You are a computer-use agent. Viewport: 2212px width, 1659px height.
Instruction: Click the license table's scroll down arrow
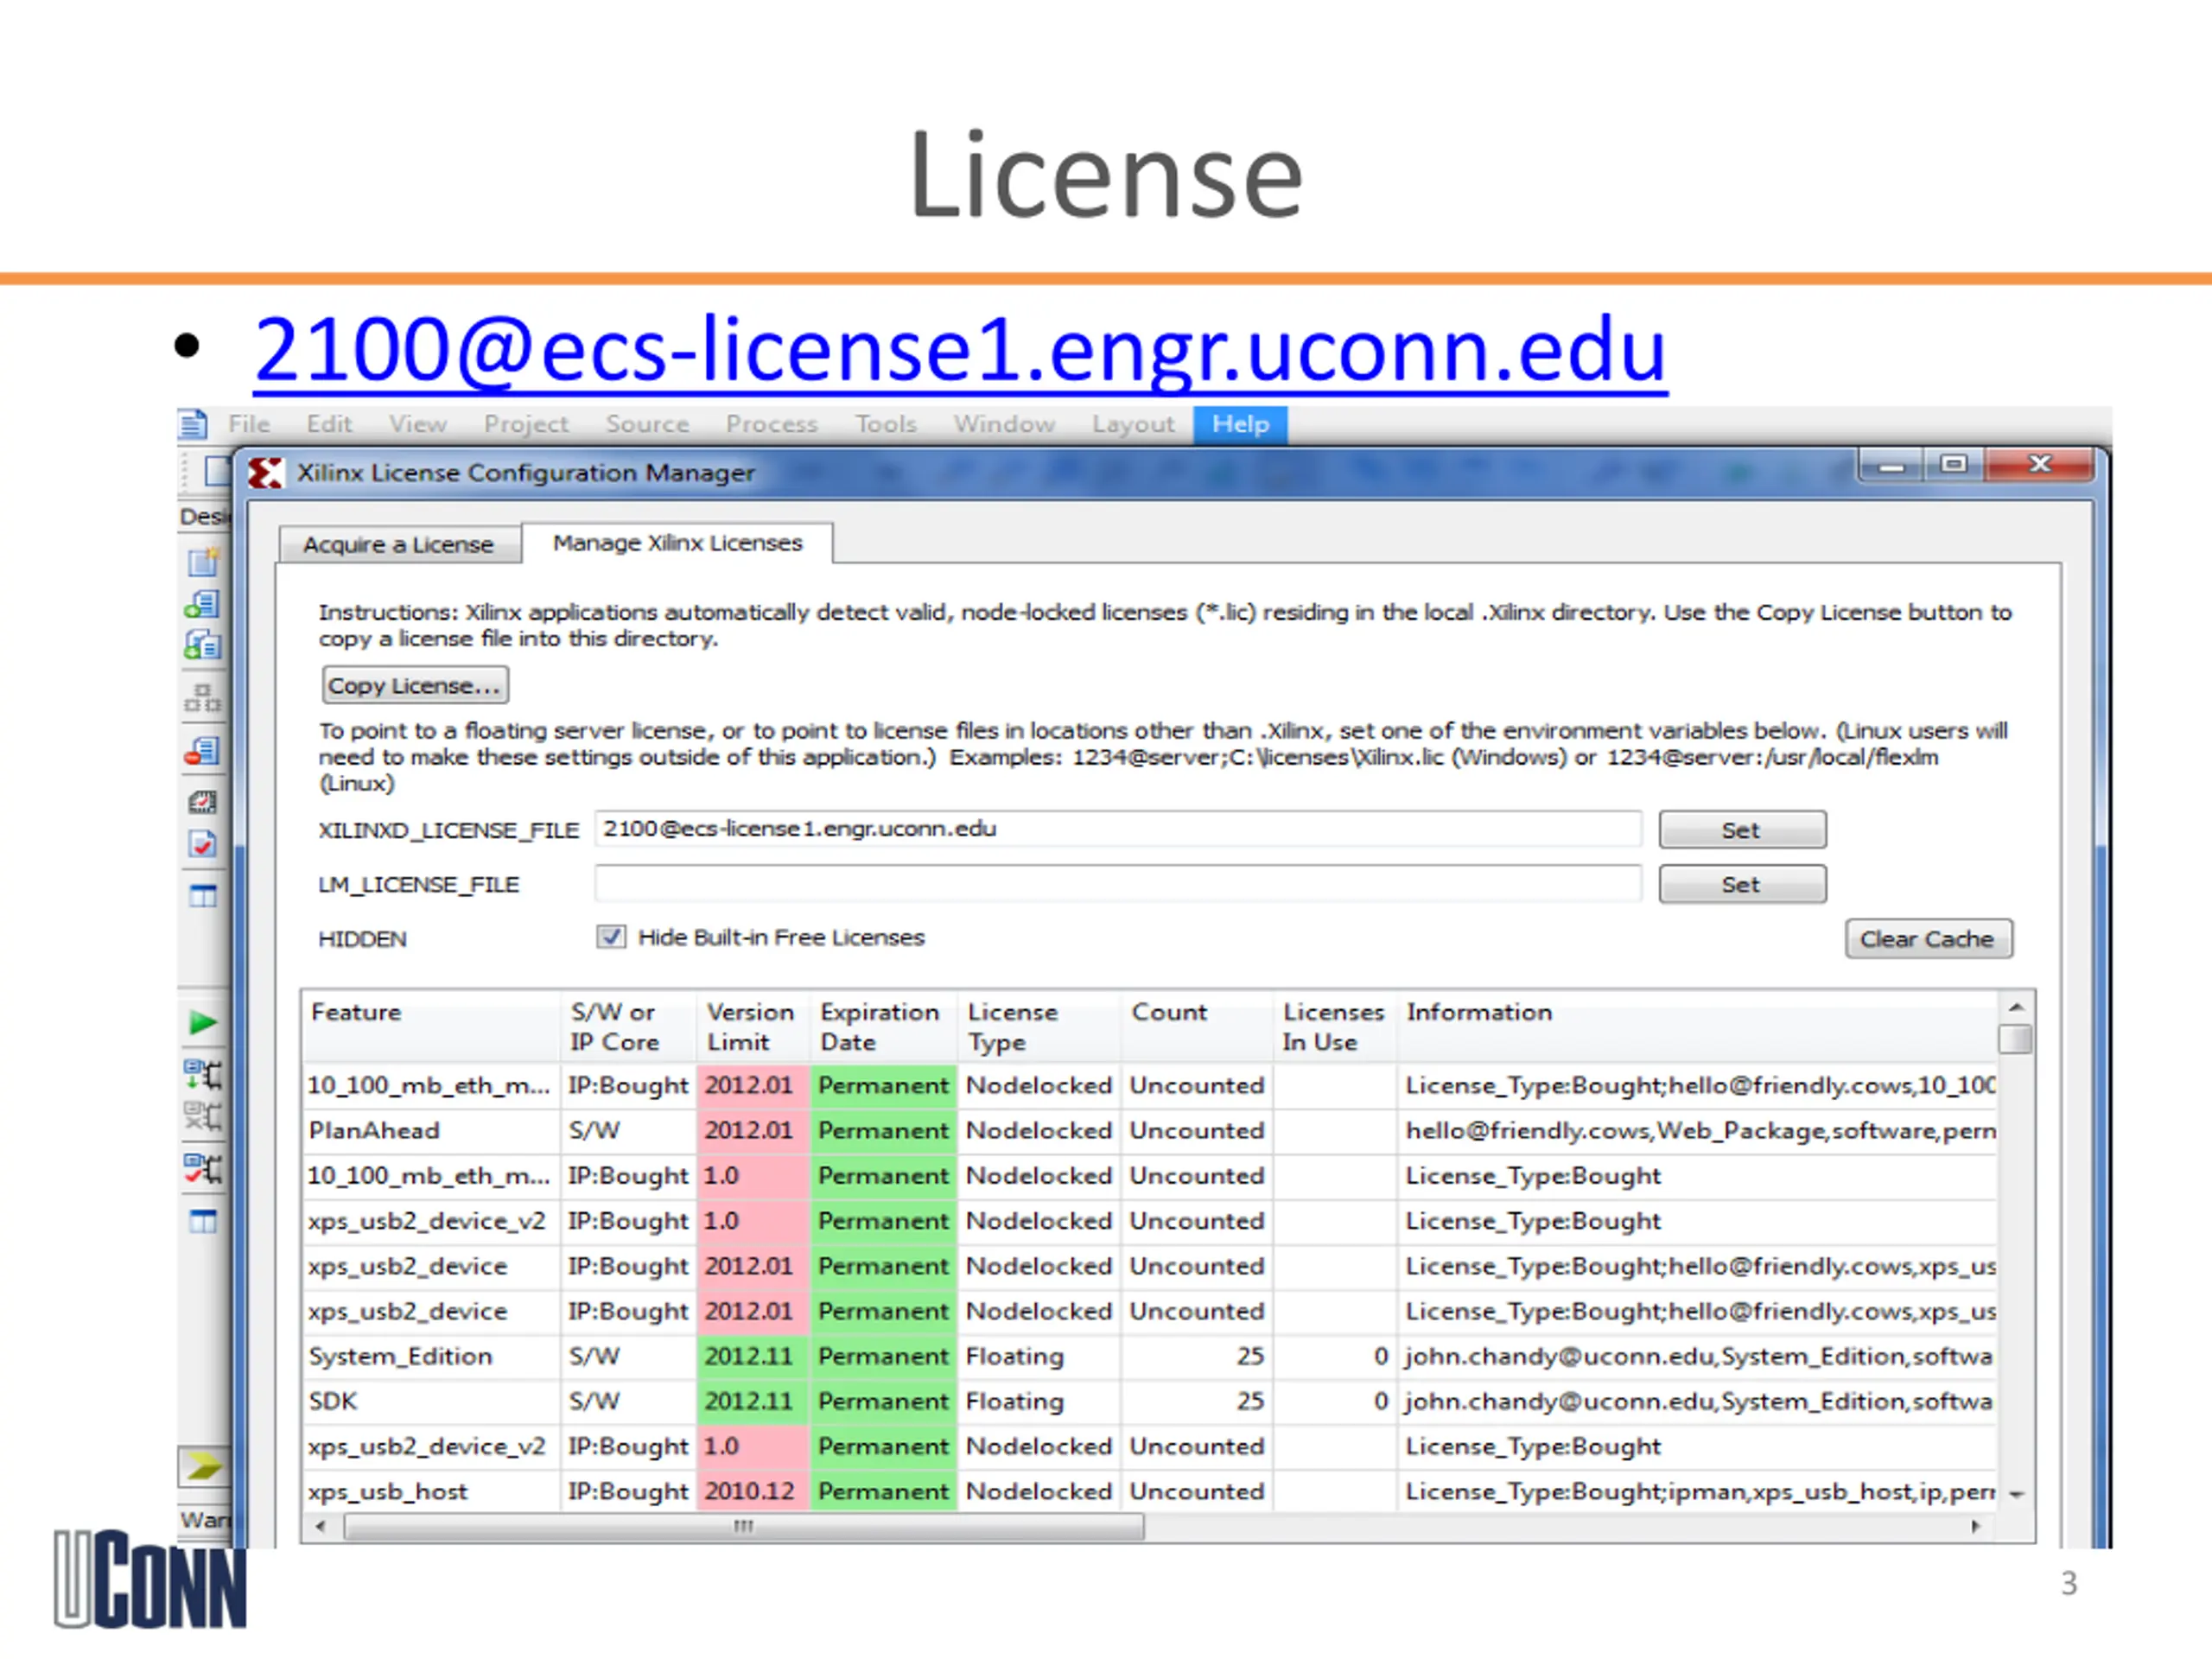click(2016, 1495)
